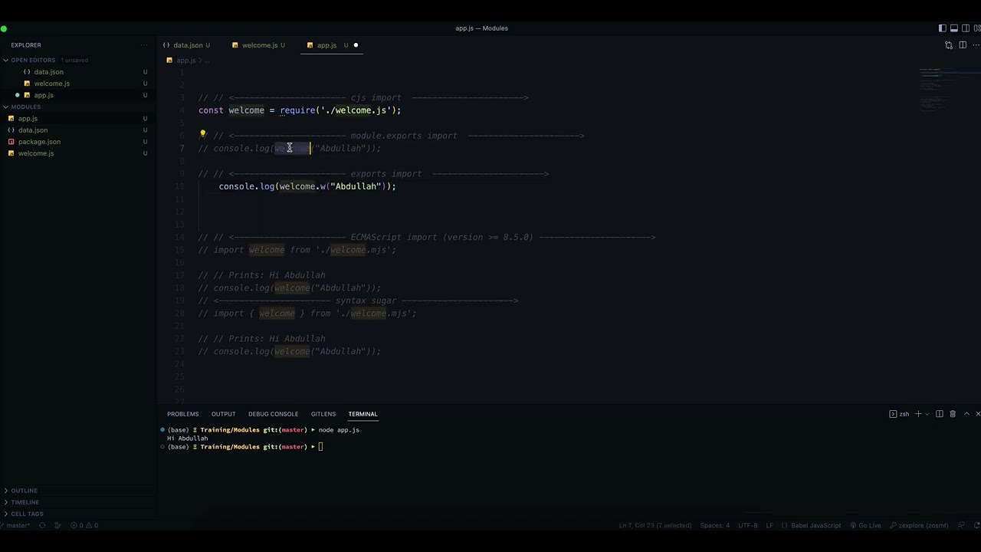Image resolution: width=981 pixels, height=552 pixels.
Task: Open errors and warnings count in status bar
Action: pyautogui.click(x=84, y=525)
